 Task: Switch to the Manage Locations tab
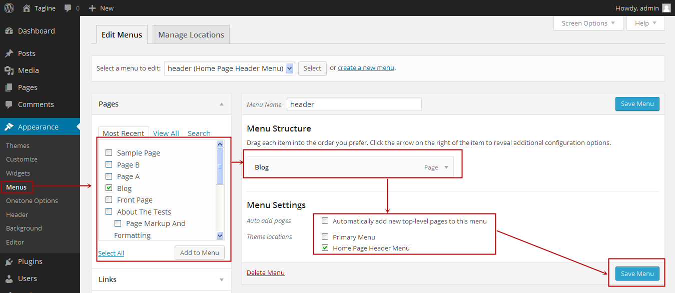(191, 34)
